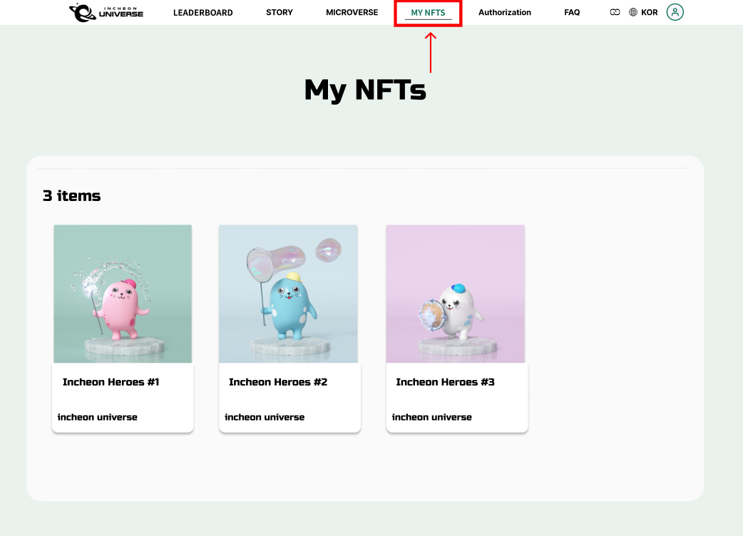Image resolution: width=743 pixels, height=536 pixels.
Task: Visit the FAQ page
Action: pos(572,13)
